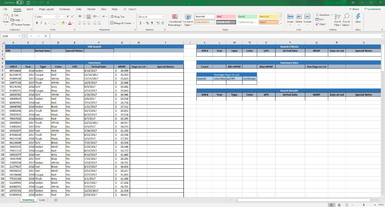The image size is (385, 207).
Task: Click Wrap Text
Action: click(x=118, y=16)
